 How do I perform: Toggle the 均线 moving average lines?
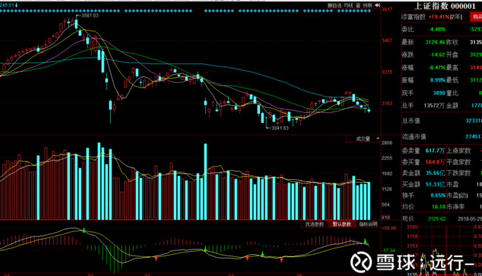[348, 6]
